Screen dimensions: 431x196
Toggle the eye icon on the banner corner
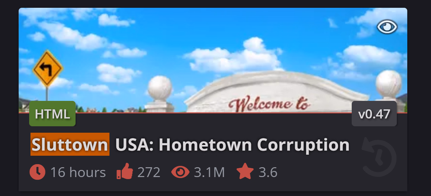click(387, 27)
